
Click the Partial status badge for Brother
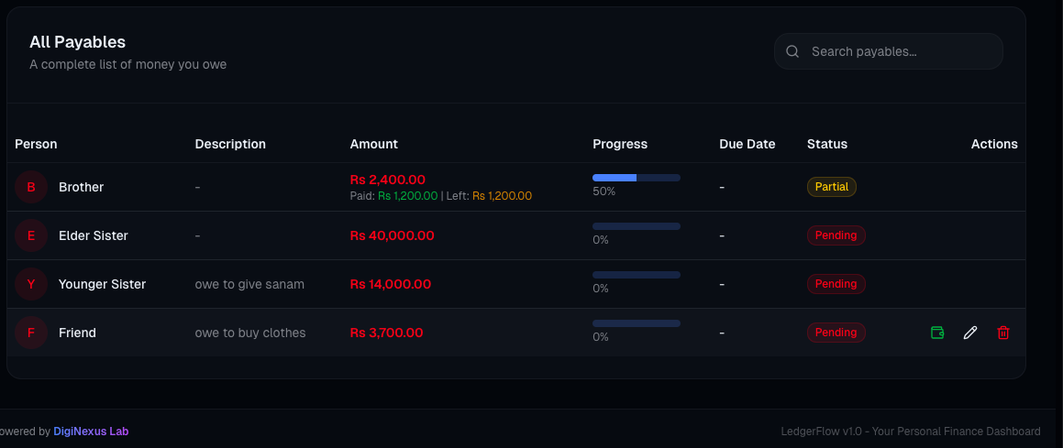pos(832,187)
